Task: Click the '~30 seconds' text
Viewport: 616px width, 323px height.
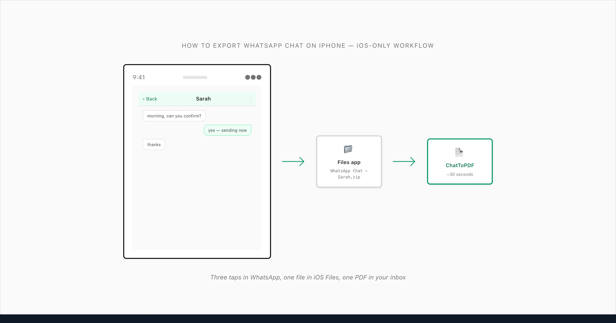Action: pos(460,174)
